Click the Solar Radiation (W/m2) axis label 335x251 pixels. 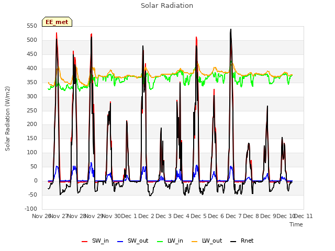click(x=7, y=119)
